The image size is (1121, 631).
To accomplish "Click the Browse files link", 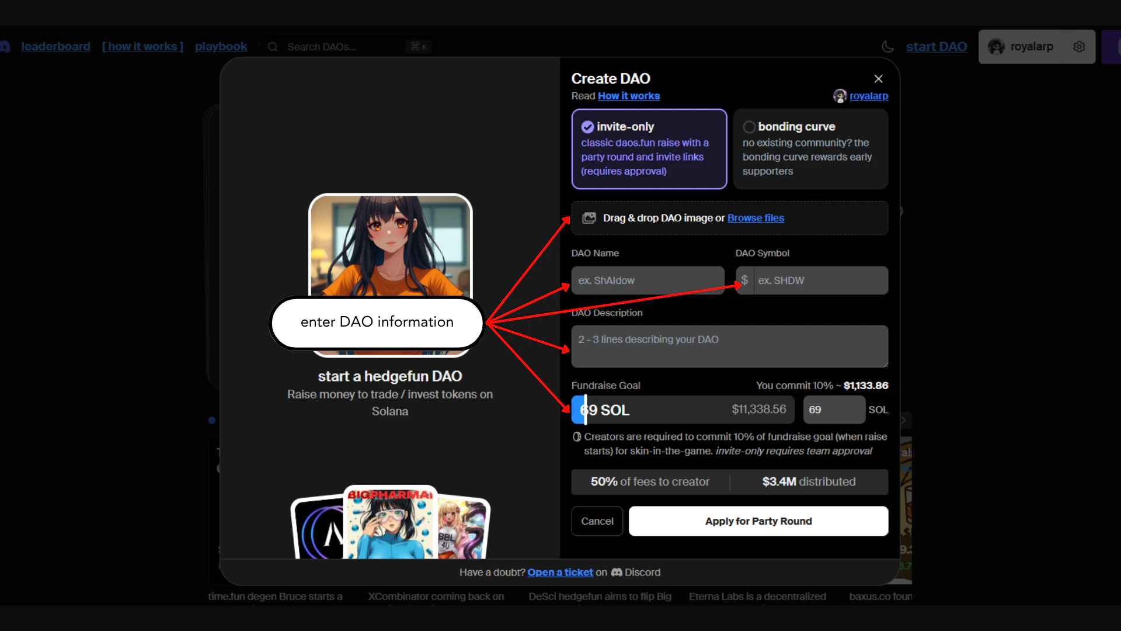I will [756, 218].
